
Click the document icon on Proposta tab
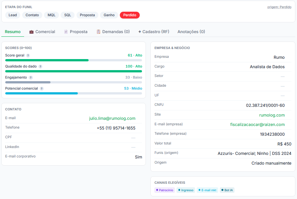pyautogui.click(x=66, y=32)
